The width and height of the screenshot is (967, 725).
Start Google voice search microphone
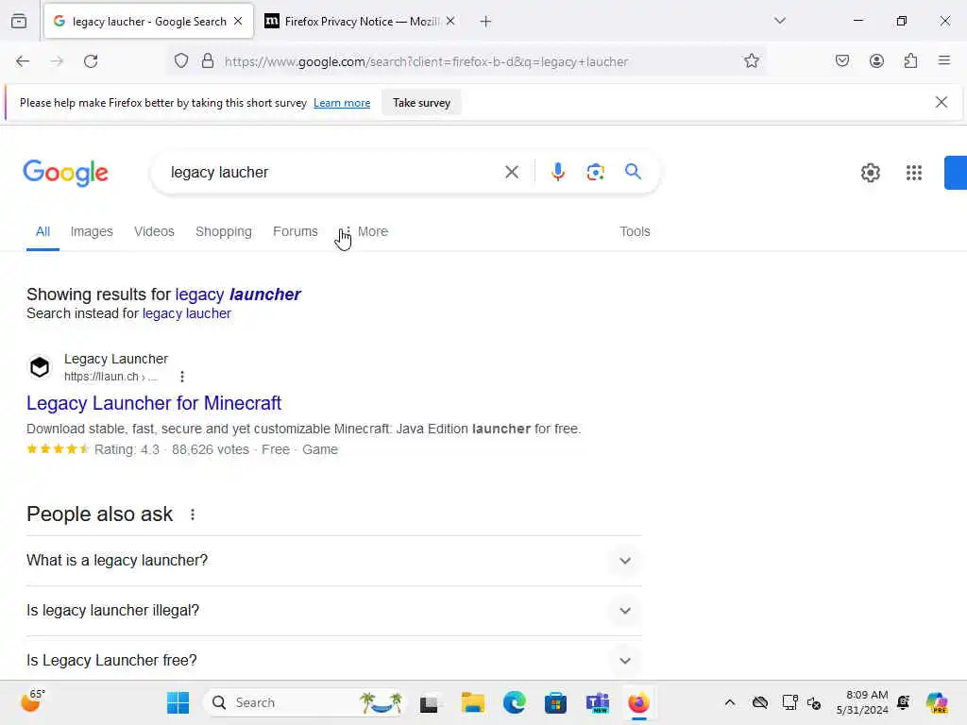(x=557, y=172)
